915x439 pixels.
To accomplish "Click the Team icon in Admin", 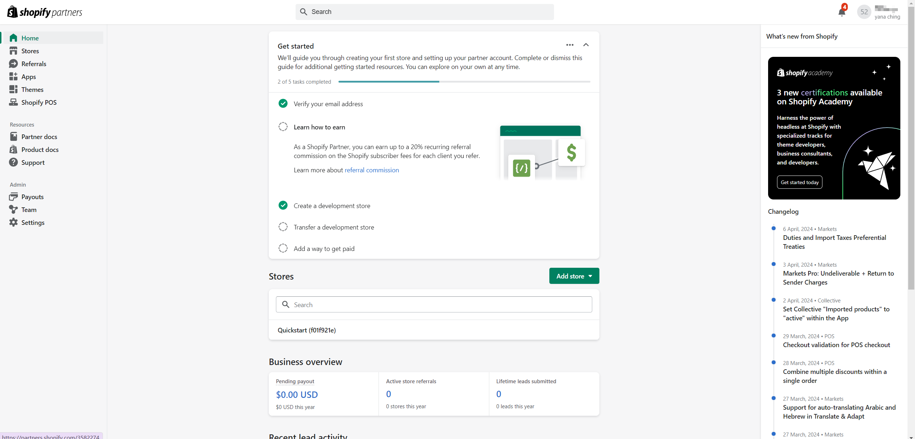I will [x=13, y=209].
